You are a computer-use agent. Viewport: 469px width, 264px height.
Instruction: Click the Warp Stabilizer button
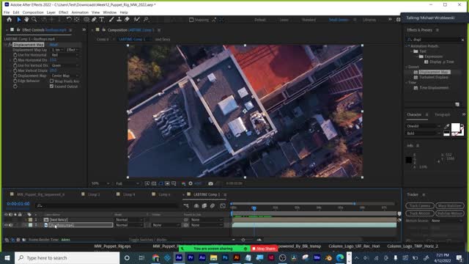click(x=449, y=206)
